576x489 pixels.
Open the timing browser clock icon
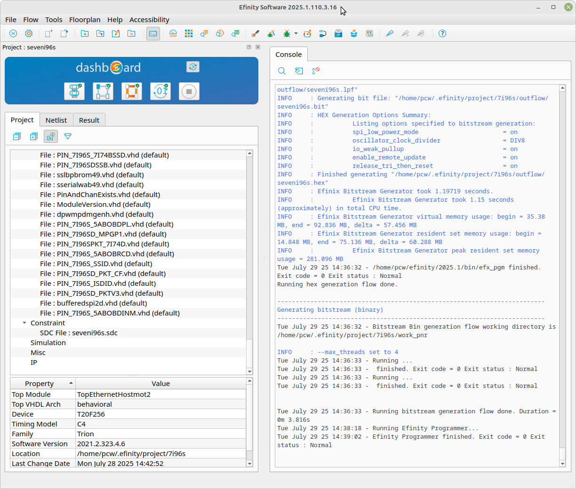(220, 33)
